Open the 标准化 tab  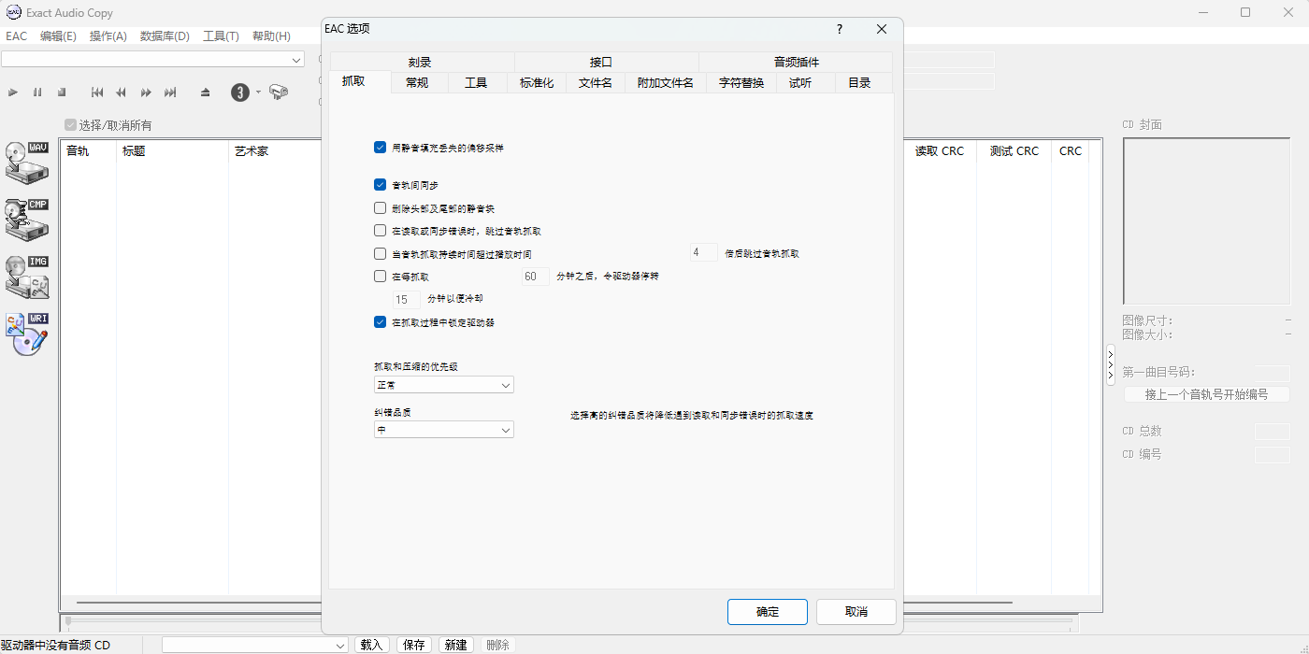pyautogui.click(x=537, y=83)
